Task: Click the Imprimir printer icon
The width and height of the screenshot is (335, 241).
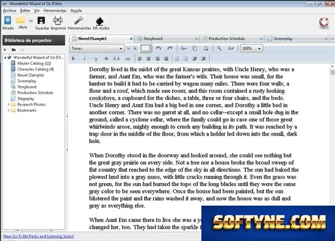Action: point(58,21)
